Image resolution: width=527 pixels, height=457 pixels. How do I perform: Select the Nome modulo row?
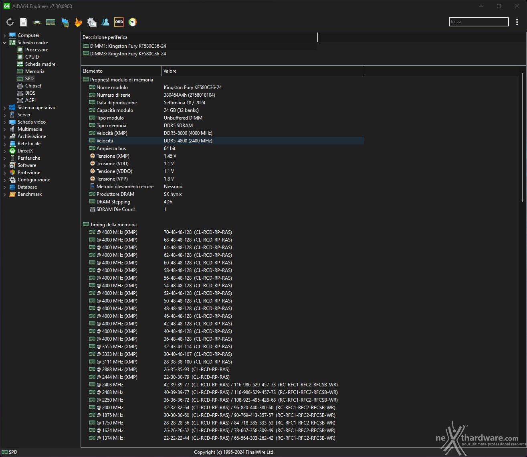[x=226, y=87]
